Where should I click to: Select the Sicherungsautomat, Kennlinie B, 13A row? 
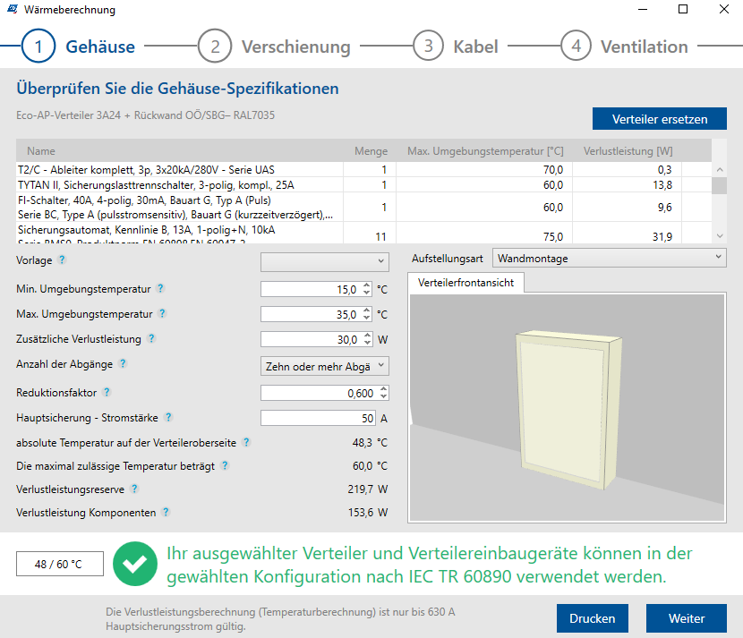tap(363, 233)
